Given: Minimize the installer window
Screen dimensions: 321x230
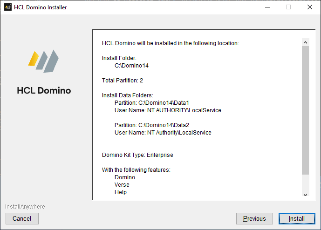Looking at the screenshot, I should 267,7.
